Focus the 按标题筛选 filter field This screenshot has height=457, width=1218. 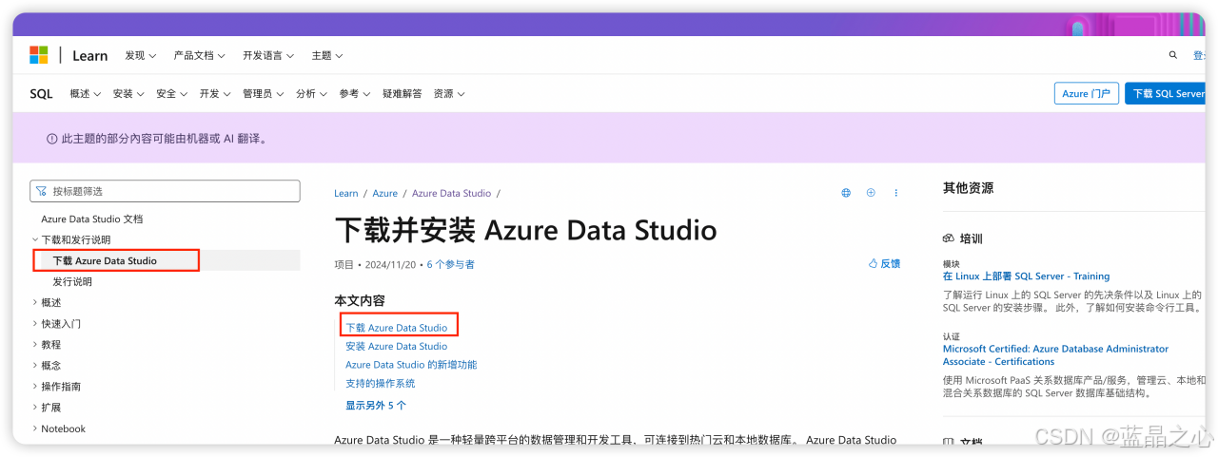click(x=165, y=191)
